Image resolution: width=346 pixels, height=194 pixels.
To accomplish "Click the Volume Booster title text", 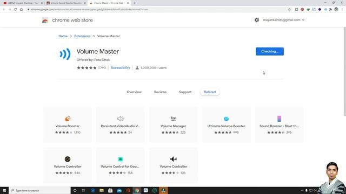I will [x=68, y=126].
